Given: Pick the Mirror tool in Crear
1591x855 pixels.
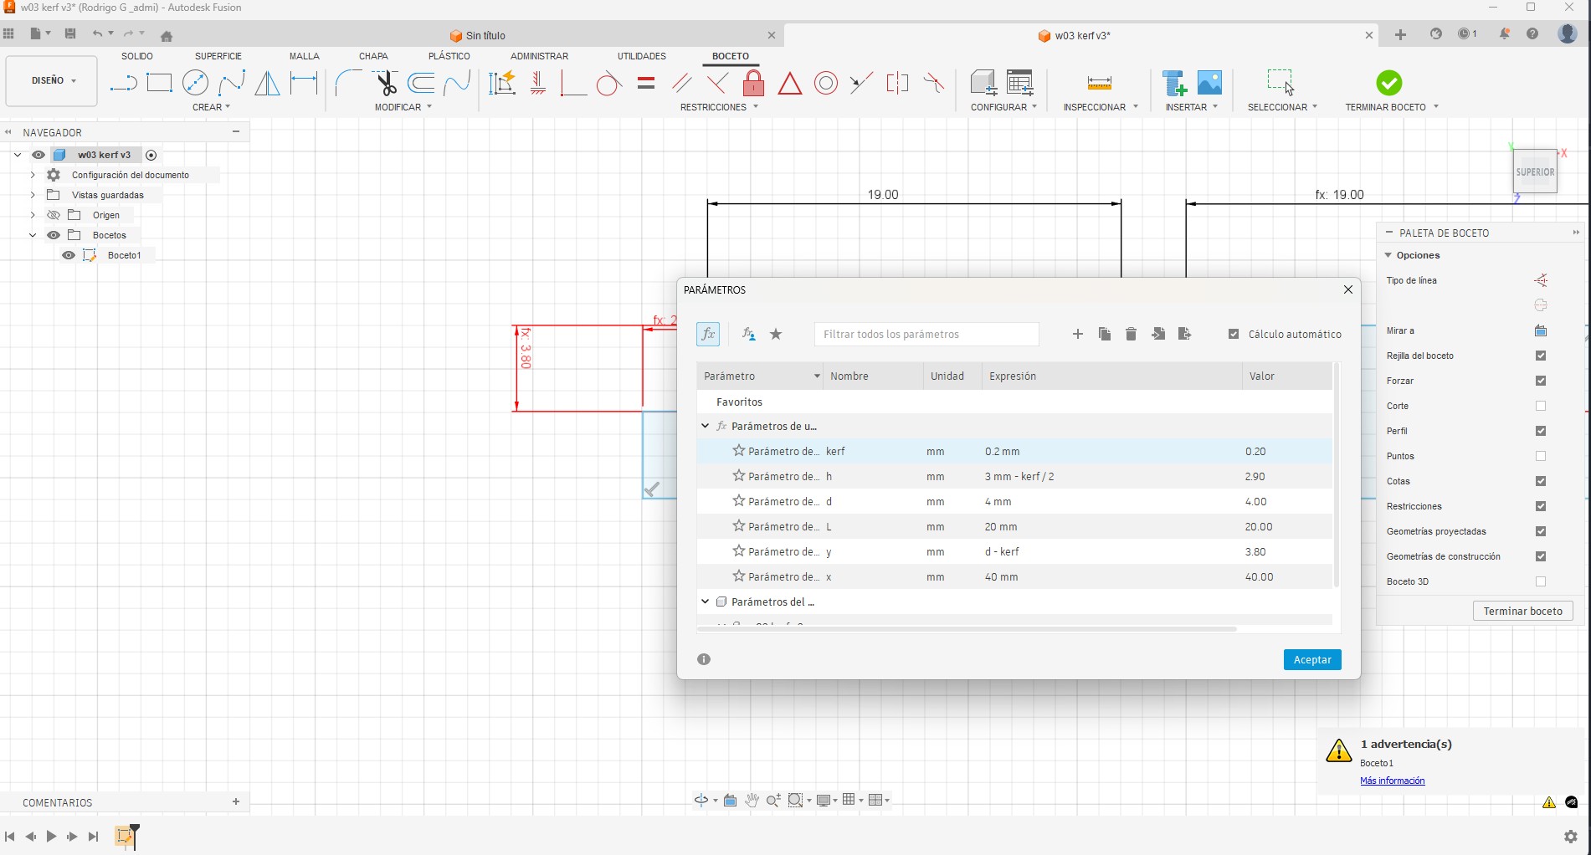Looking at the screenshot, I should tap(267, 83).
